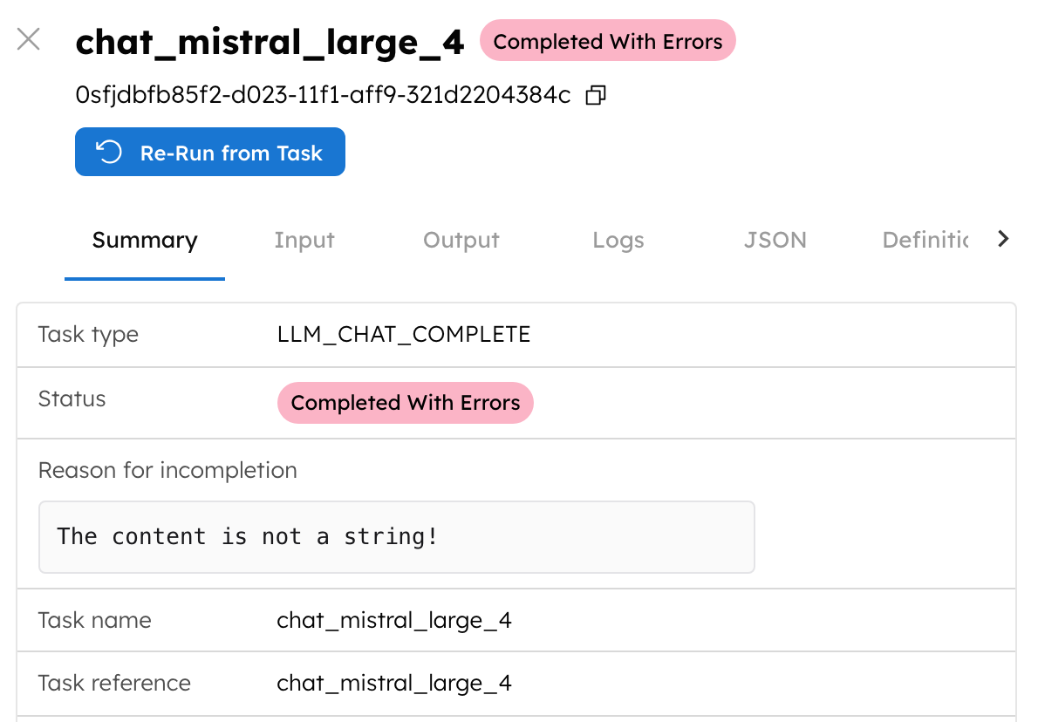Select the LLM_CHAT_COMPLETE task type value
Image resolution: width=1038 pixels, height=722 pixels.
(404, 334)
